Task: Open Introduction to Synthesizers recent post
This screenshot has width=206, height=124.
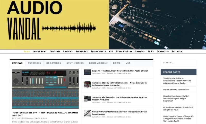Action: 176,90
